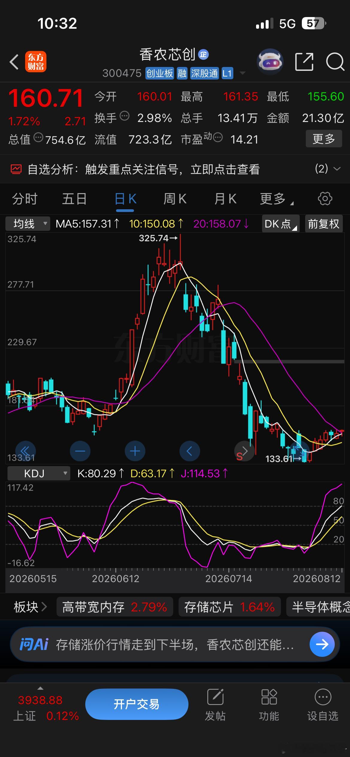Tap the 更多 quote details button
The height and width of the screenshot is (757, 350).
click(x=324, y=139)
